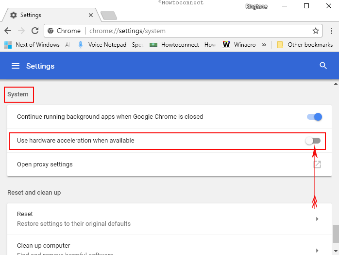The height and width of the screenshot is (255, 339).
Task: Toggle continue running background apps switch
Action: pos(314,117)
